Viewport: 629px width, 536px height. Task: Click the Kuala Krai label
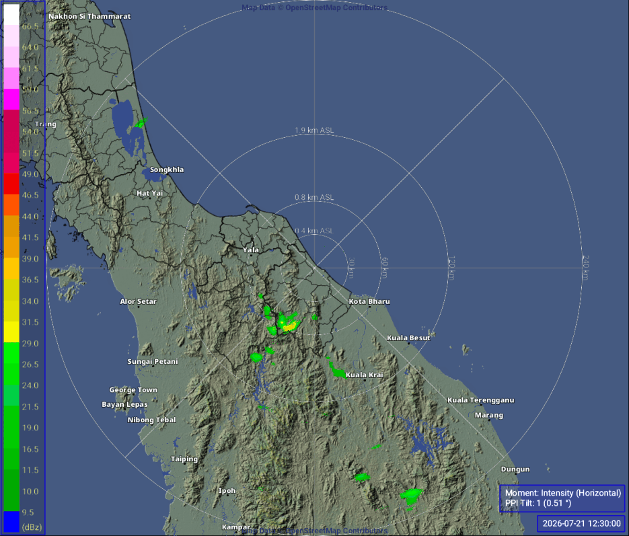[x=364, y=375]
